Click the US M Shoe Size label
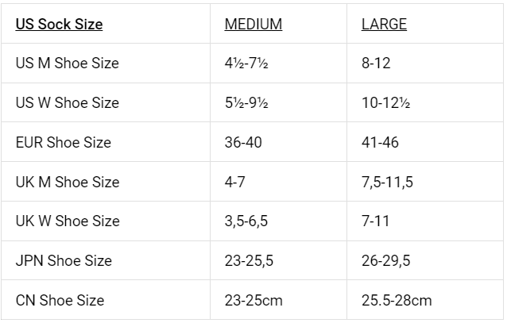This screenshot has height=323, width=507. click(x=67, y=63)
